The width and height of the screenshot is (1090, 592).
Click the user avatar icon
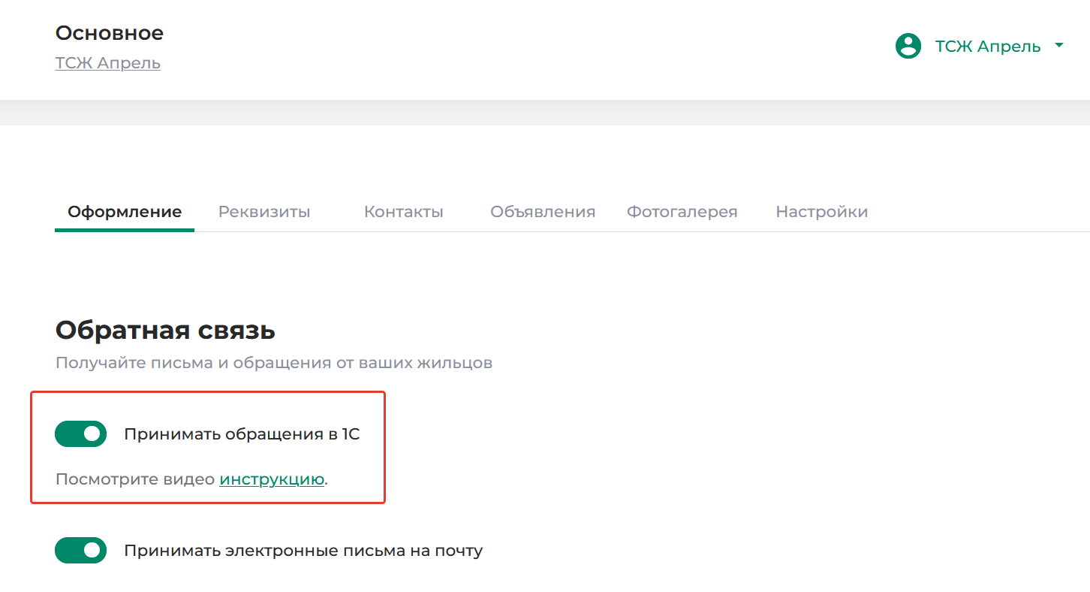click(908, 46)
